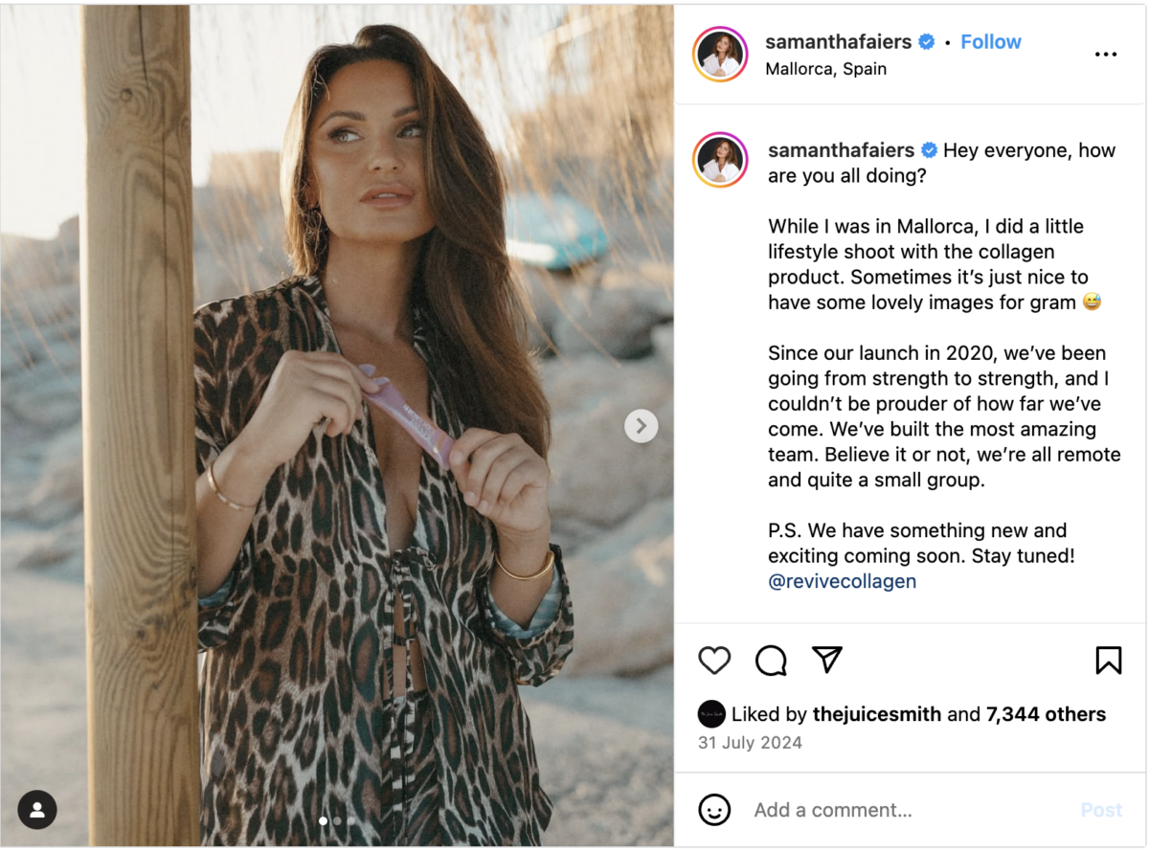This screenshot has height=852, width=1149.
Task: Click the 31 July 2024 date
Action: [750, 743]
